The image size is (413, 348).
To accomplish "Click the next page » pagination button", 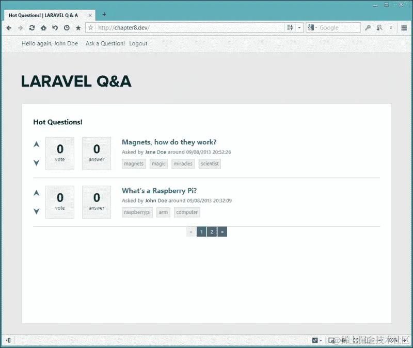I will coord(223,231).
